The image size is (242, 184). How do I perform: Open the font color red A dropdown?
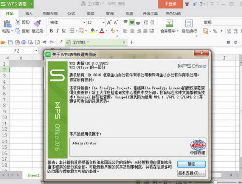coord(106,31)
